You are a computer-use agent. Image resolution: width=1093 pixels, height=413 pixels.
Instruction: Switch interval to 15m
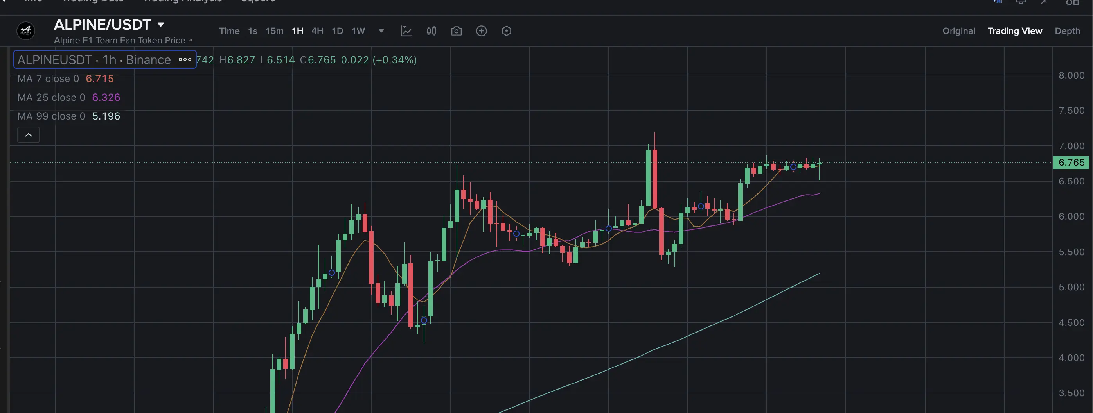pyautogui.click(x=275, y=31)
